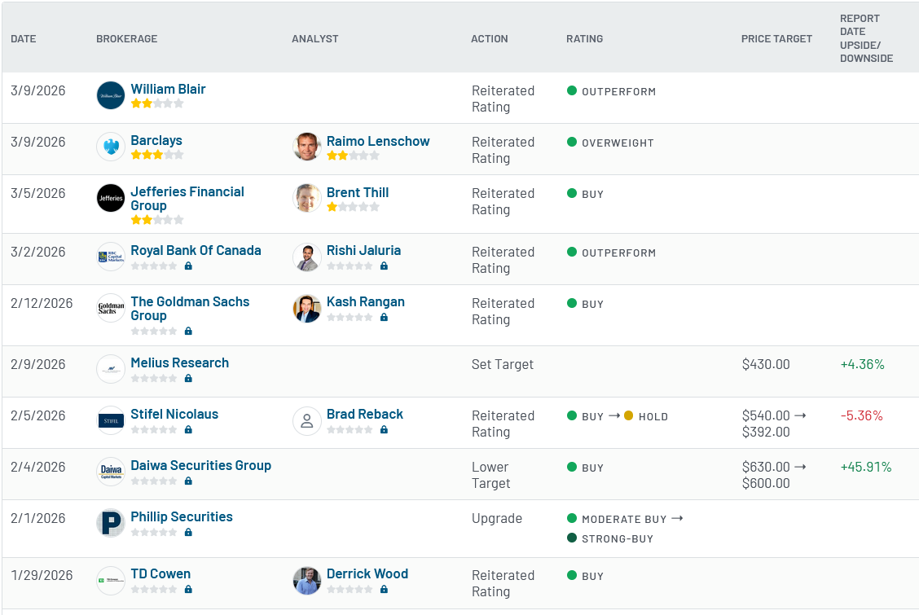Open the Royal Bank Of Canada link

pyautogui.click(x=196, y=250)
